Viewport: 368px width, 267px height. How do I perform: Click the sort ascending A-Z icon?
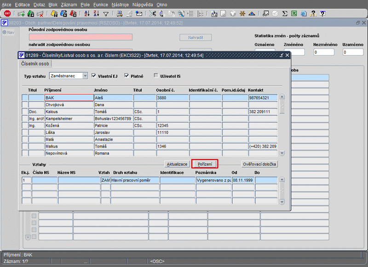point(86,14)
